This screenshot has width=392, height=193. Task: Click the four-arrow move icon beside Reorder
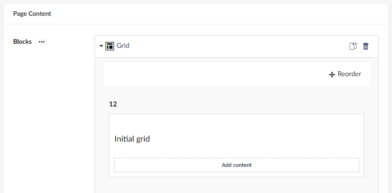pos(332,74)
